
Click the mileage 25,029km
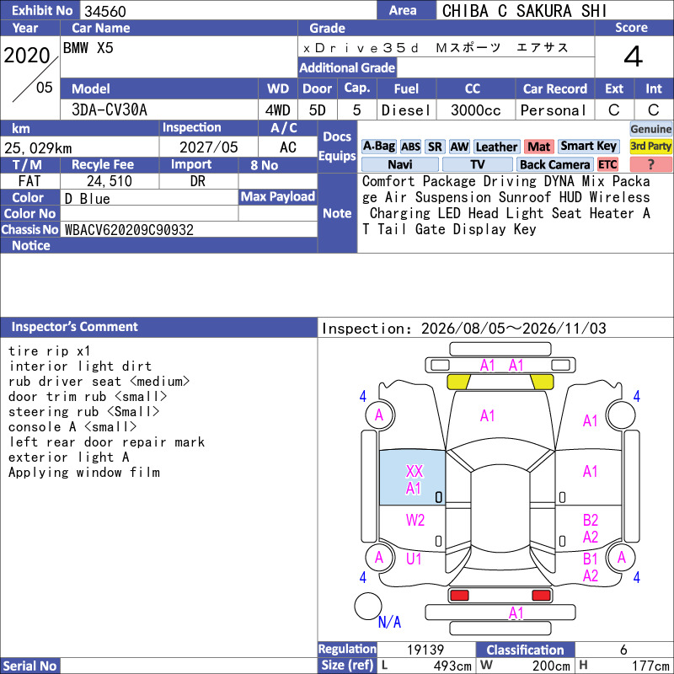tap(38, 148)
